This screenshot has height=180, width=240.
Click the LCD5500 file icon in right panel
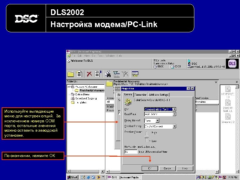point(228,89)
